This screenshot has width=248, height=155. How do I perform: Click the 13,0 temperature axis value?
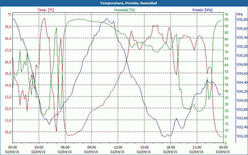click(8, 97)
